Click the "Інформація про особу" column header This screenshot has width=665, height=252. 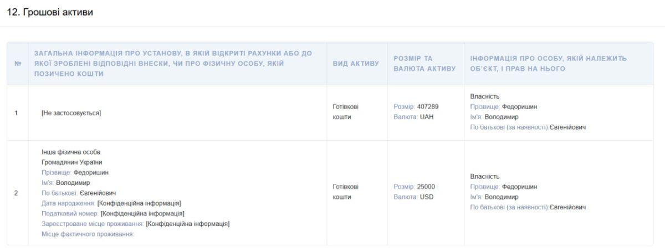click(548, 63)
